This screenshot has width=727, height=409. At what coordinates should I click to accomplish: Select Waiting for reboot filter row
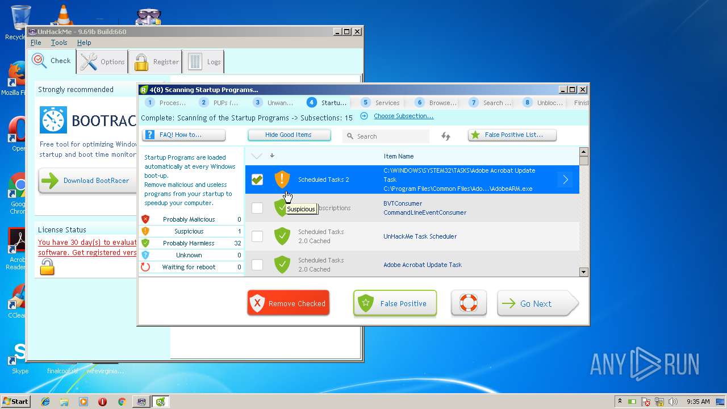[x=192, y=267]
